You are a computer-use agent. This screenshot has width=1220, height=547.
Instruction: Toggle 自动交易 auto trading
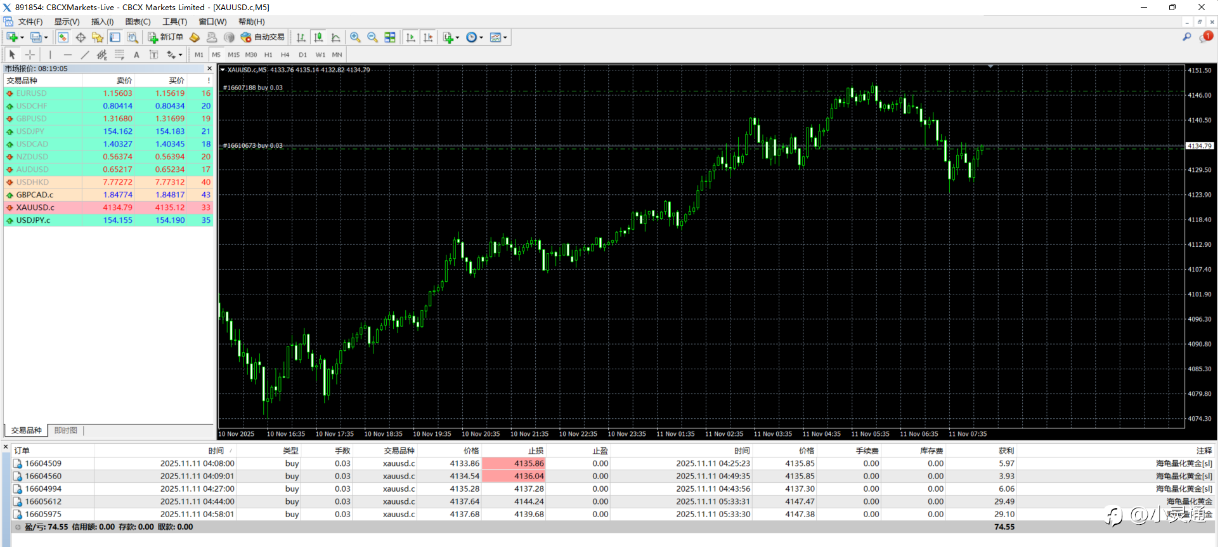263,37
